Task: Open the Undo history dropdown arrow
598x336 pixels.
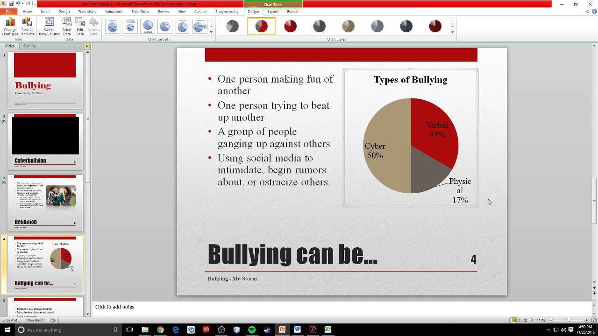Action: 22,4
